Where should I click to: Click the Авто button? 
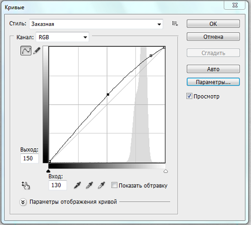(213, 69)
